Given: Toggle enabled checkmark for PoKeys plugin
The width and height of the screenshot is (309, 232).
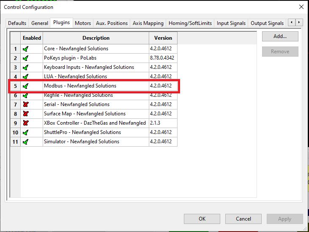Looking at the screenshot, I should (26, 58).
